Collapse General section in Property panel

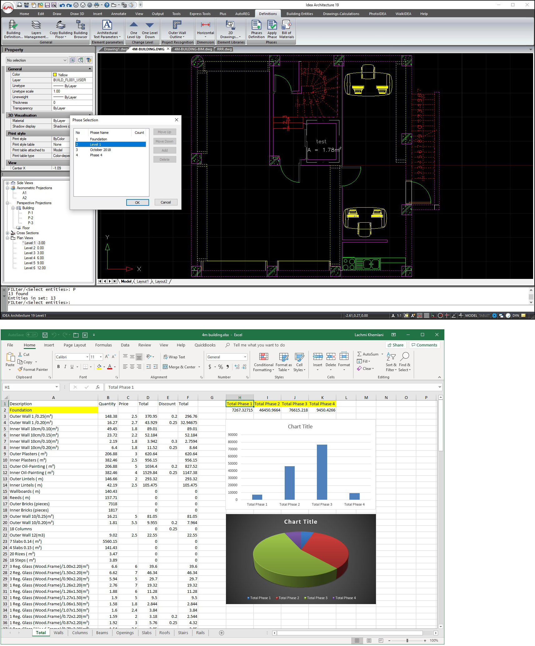tap(90, 69)
